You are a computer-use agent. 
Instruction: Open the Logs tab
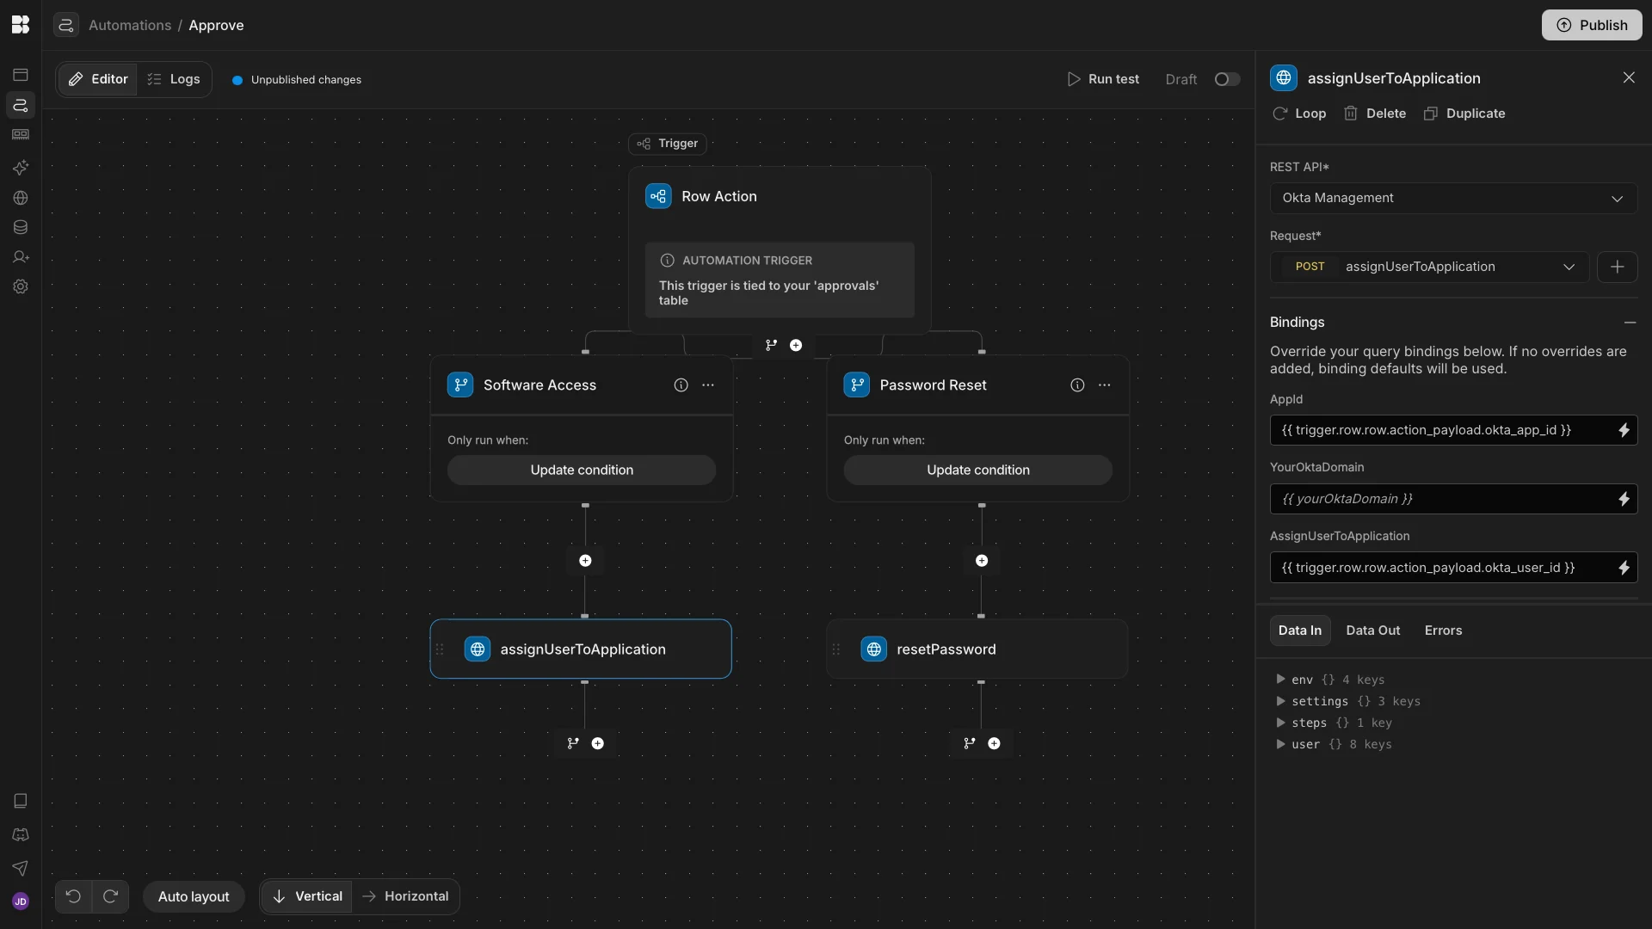(x=174, y=79)
